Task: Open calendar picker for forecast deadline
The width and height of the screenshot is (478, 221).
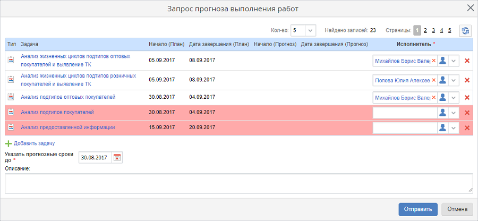Action: (117, 157)
